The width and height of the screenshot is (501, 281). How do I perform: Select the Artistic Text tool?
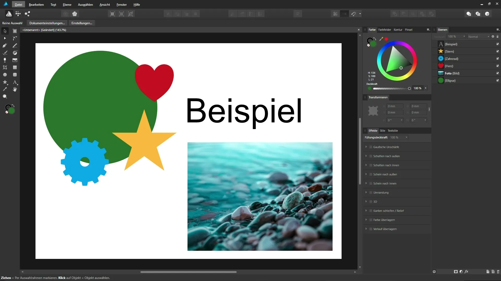(15, 82)
